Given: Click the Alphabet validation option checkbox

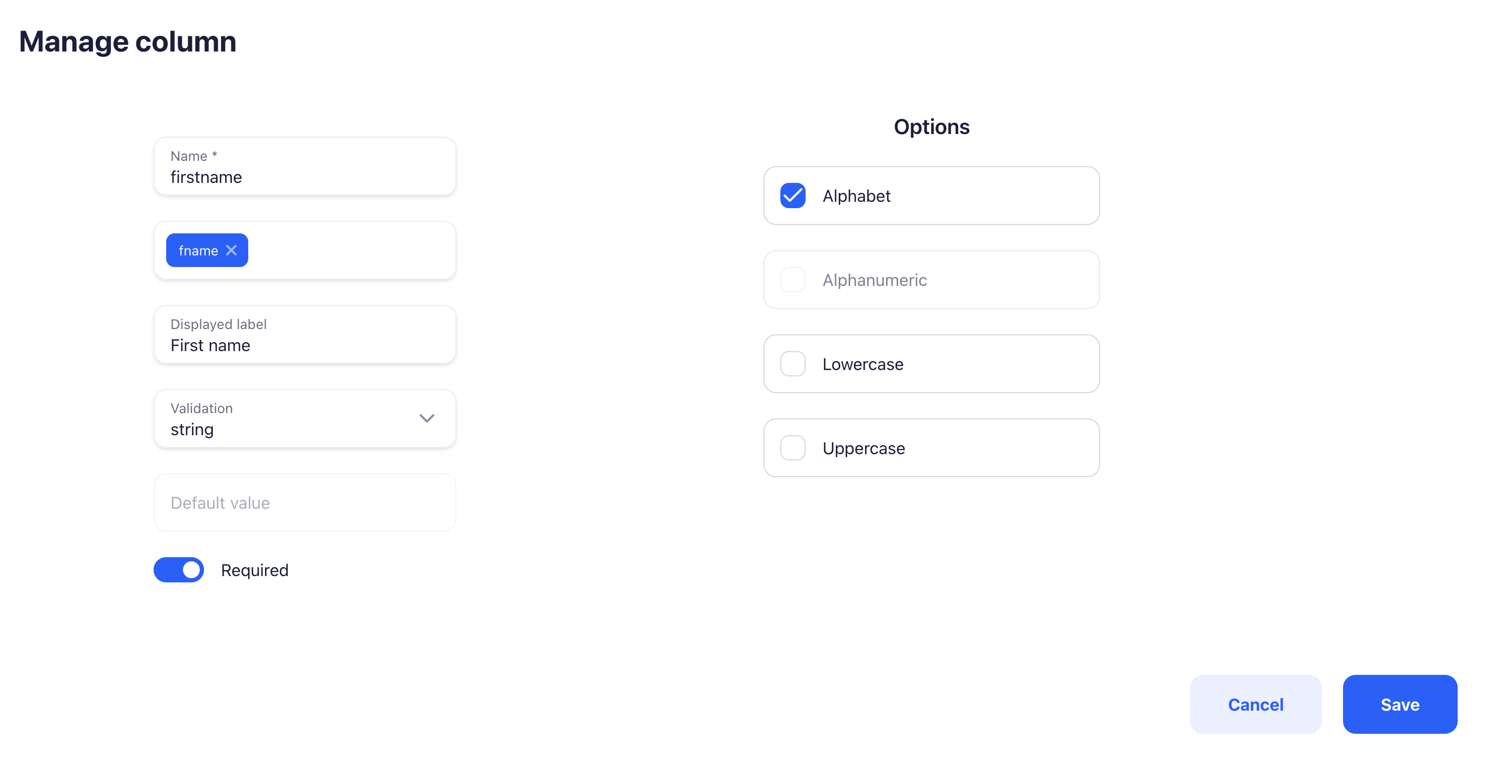Looking at the screenshot, I should [x=793, y=196].
